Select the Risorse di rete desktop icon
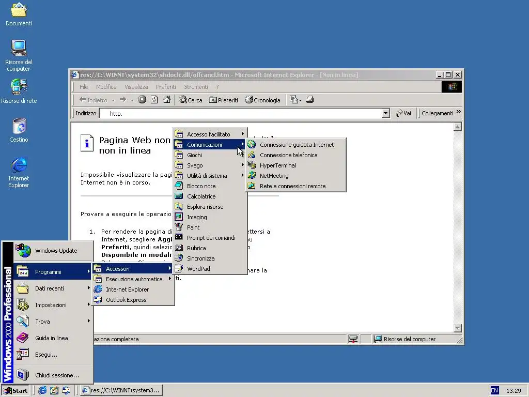Viewport: 529px width, 397px height. pyautogui.click(x=19, y=91)
